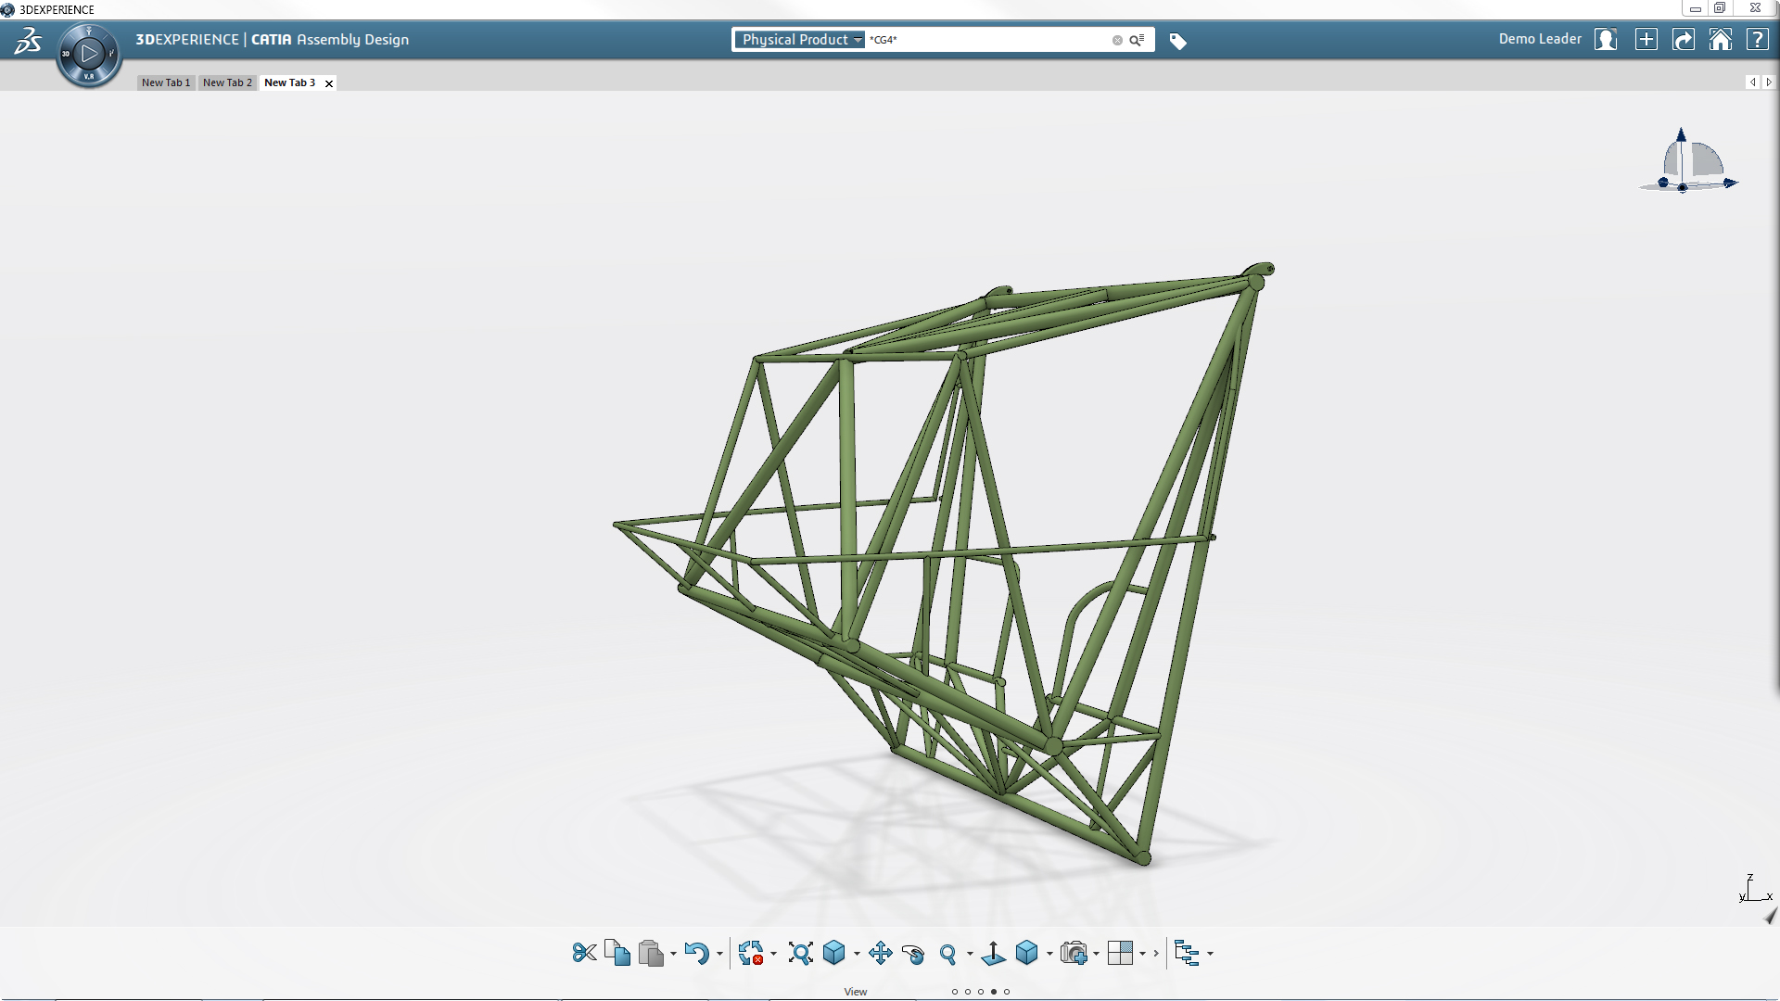Open the specification tree icon
Screen dimensions: 1780x1001
click(x=1186, y=953)
